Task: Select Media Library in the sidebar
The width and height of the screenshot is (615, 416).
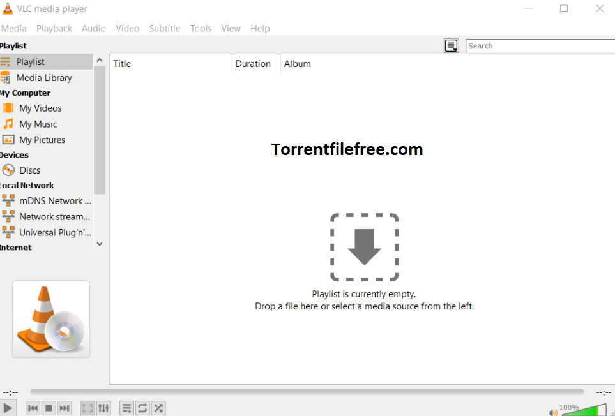Action: pos(46,78)
